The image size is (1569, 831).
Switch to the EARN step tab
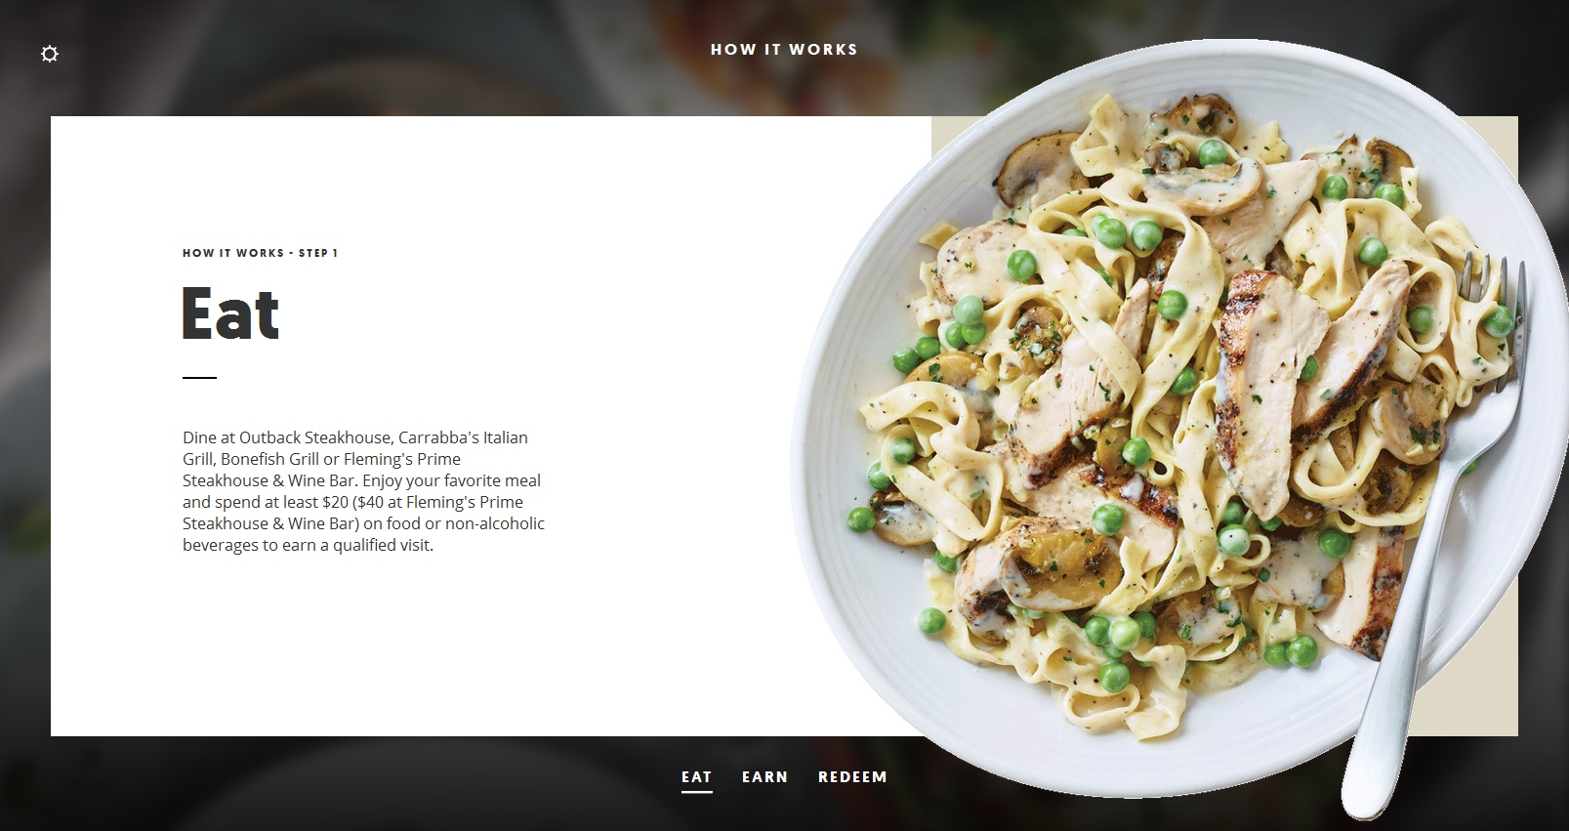point(764,777)
